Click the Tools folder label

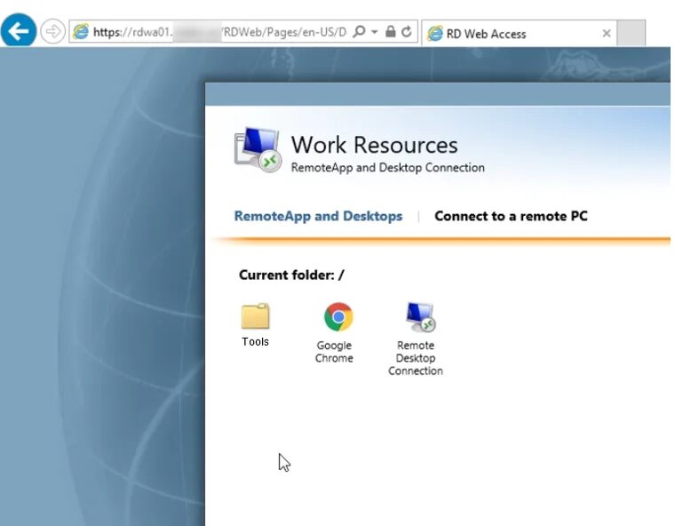tap(255, 341)
